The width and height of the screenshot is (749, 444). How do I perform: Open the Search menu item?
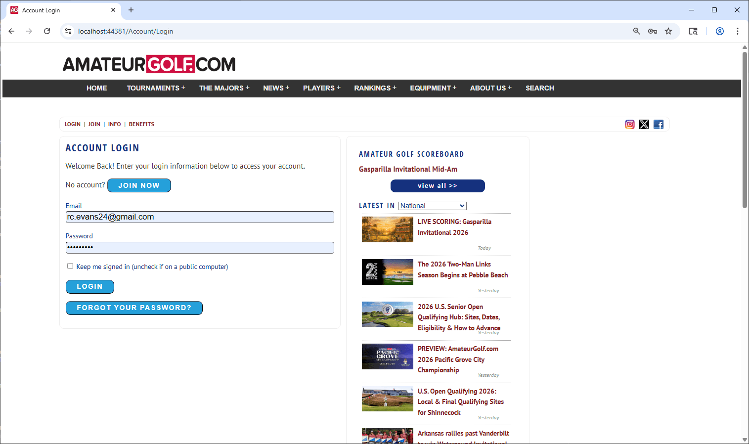click(539, 88)
